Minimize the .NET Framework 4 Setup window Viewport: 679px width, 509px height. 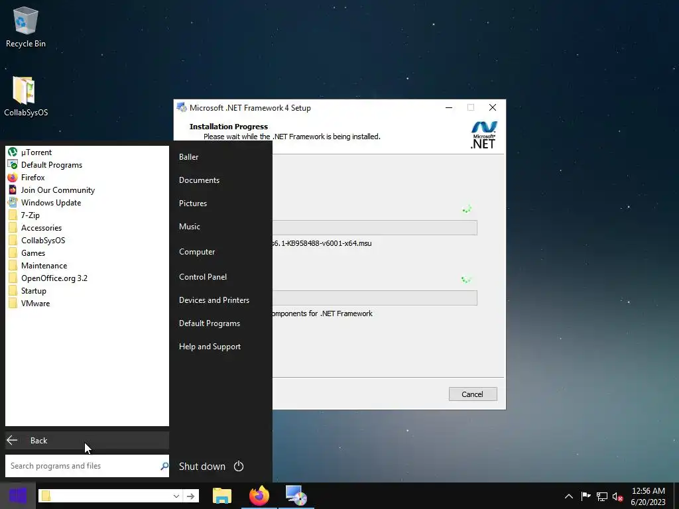point(449,108)
